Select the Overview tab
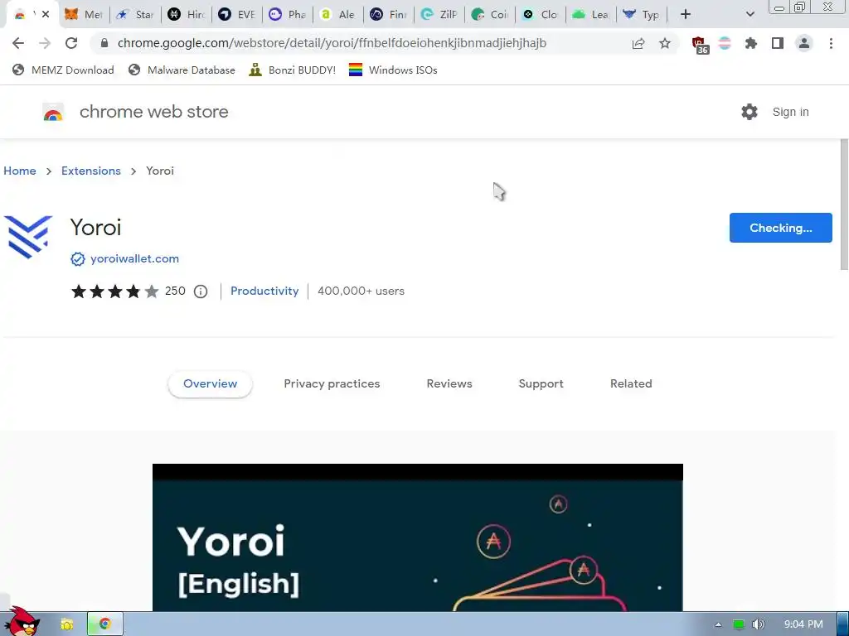This screenshot has width=849, height=636. 210,384
